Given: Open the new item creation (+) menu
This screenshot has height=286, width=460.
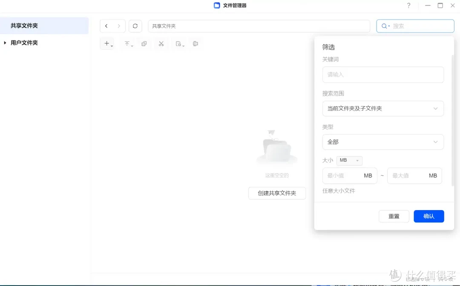Looking at the screenshot, I should coord(107,43).
